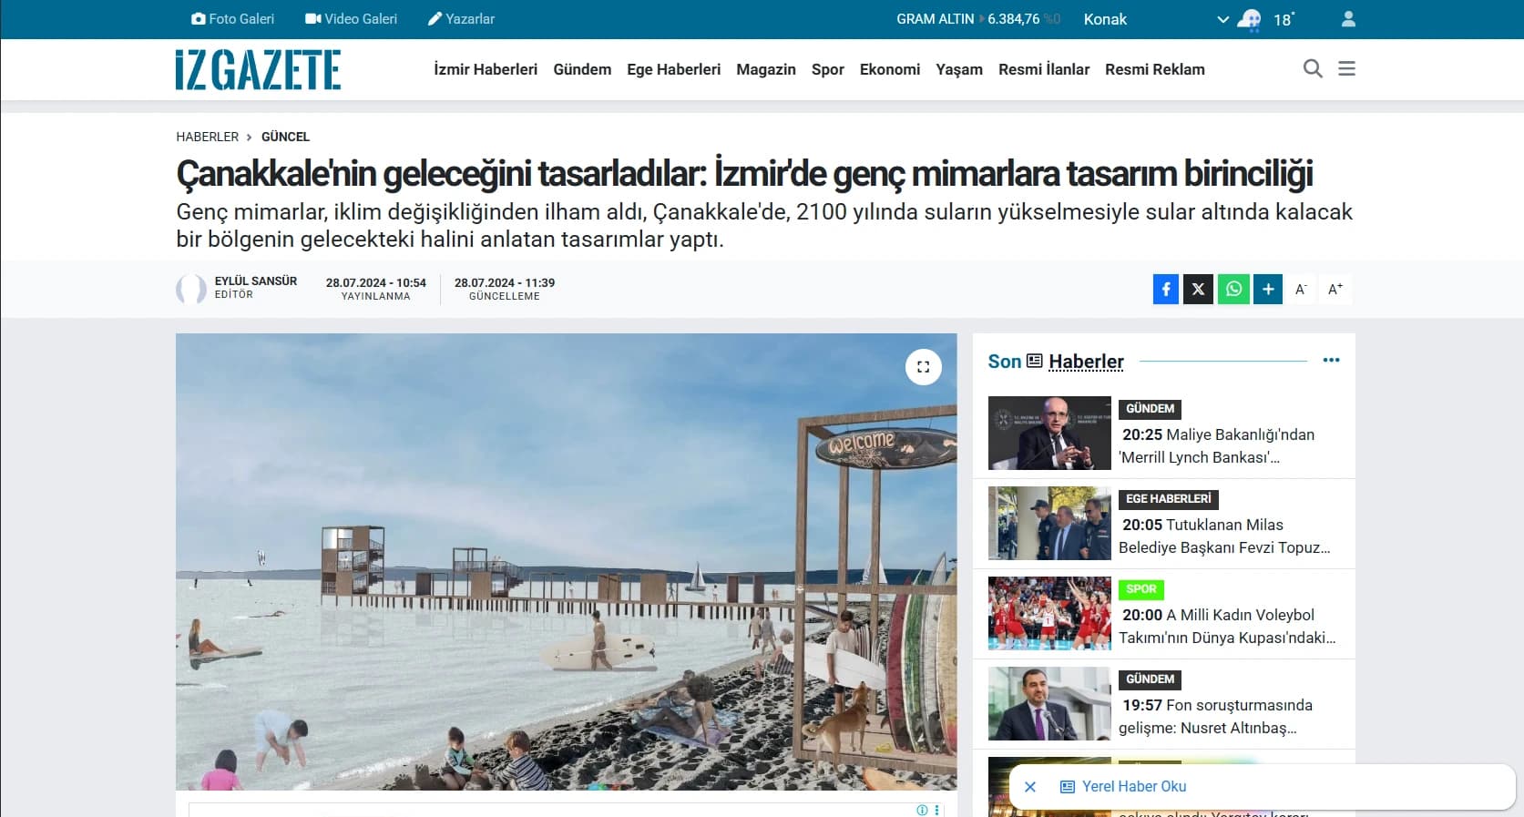Open Resmi İlanlar menu item
The width and height of the screenshot is (1524, 817).
1044,69
